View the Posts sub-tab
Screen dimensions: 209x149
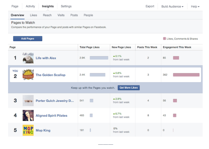pyautogui.click(x=74, y=15)
